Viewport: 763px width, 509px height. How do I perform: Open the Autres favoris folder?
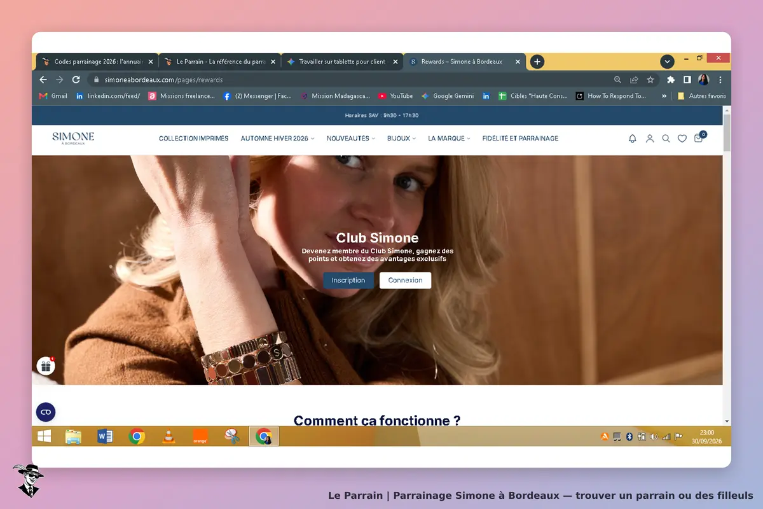(x=701, y=96)
